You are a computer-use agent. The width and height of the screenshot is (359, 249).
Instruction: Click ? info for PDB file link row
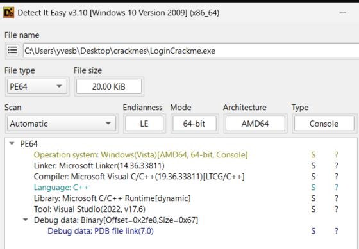337,231
